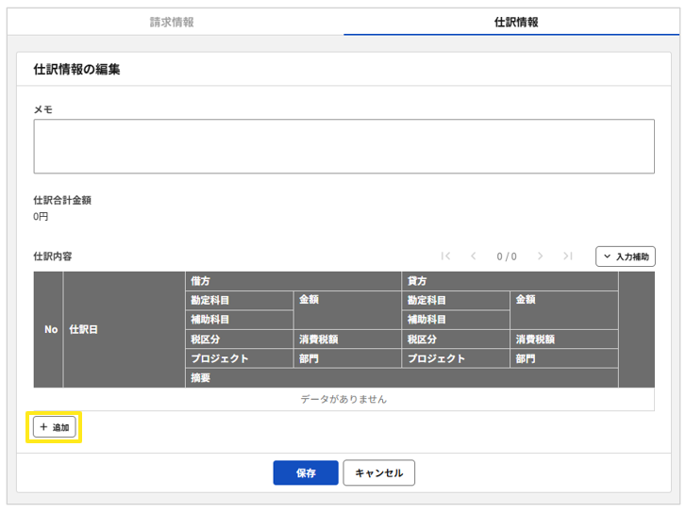Click the 0 / 0 page indicator

point(507,256)
